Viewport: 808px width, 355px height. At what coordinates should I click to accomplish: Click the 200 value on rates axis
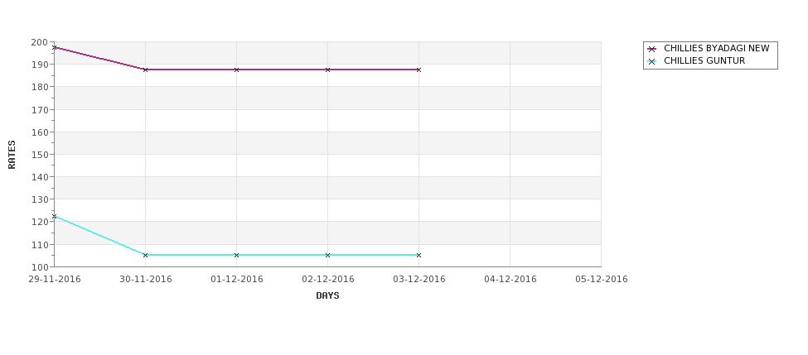point(41,42)
